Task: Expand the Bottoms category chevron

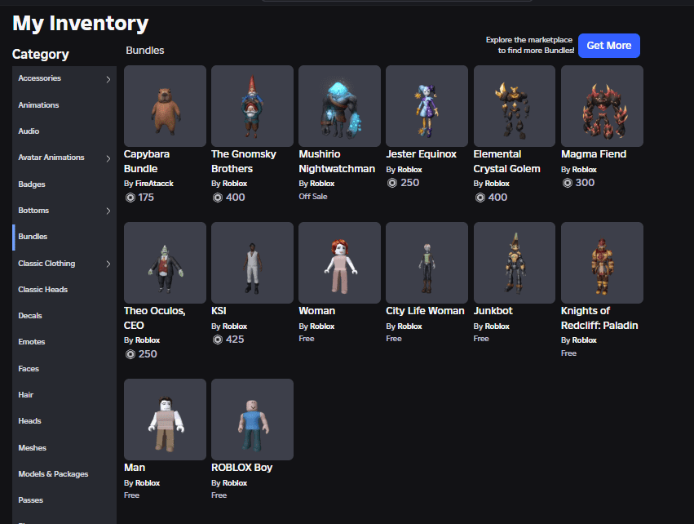Action: 108,211
